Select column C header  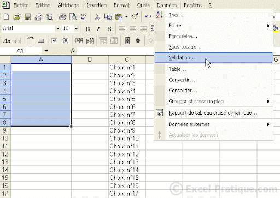point(127,59)
